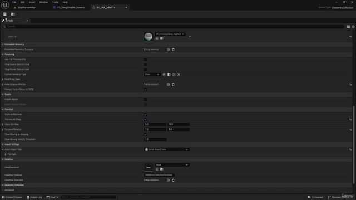Click the 1 Unsaved button in status bar
356x200 pixels.
pyautogui.click(x=315, y=197)
